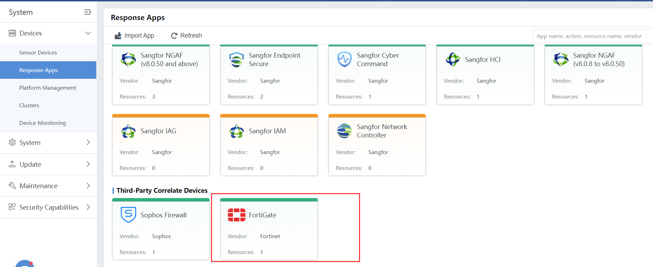This screenshot has width=653, height=267.
Task: Collapse the Devices menu chevron
Action: 88,33
